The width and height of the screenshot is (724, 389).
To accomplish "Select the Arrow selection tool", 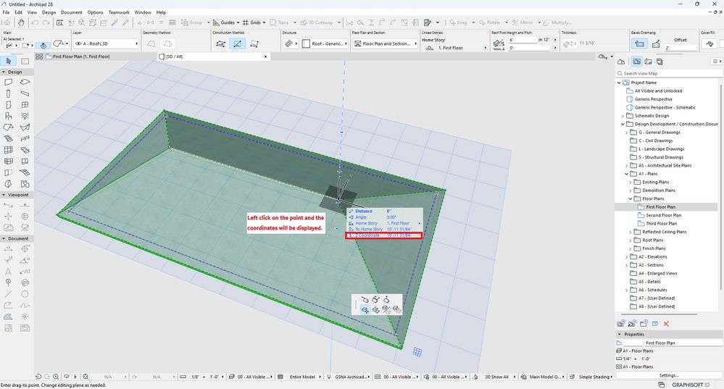I will click(x=9, y=62).
